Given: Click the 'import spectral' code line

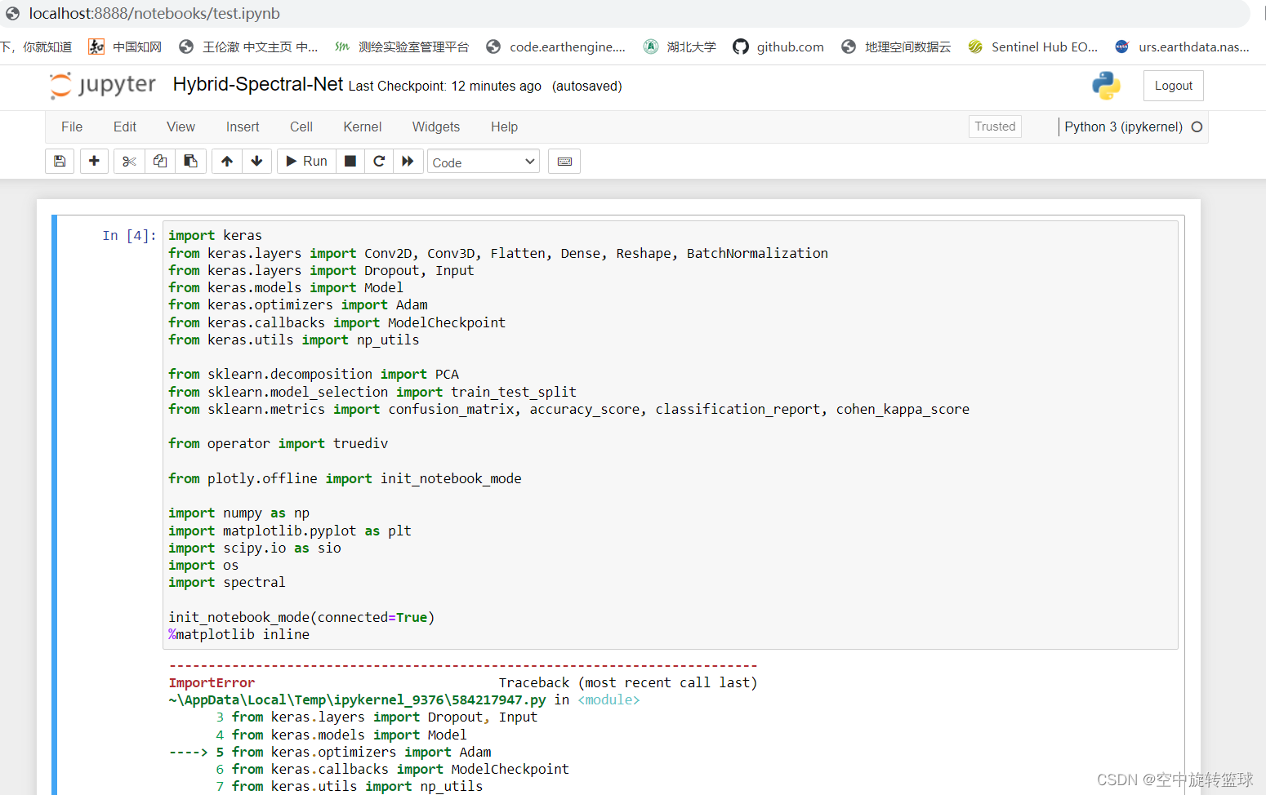Looking at the screenshot, I should point(226,583).
